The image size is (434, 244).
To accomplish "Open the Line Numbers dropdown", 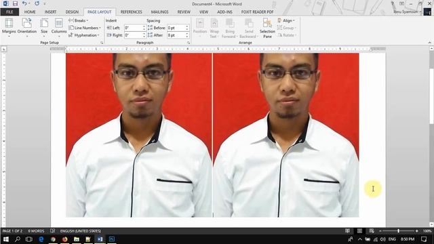I will pos(85,28).
